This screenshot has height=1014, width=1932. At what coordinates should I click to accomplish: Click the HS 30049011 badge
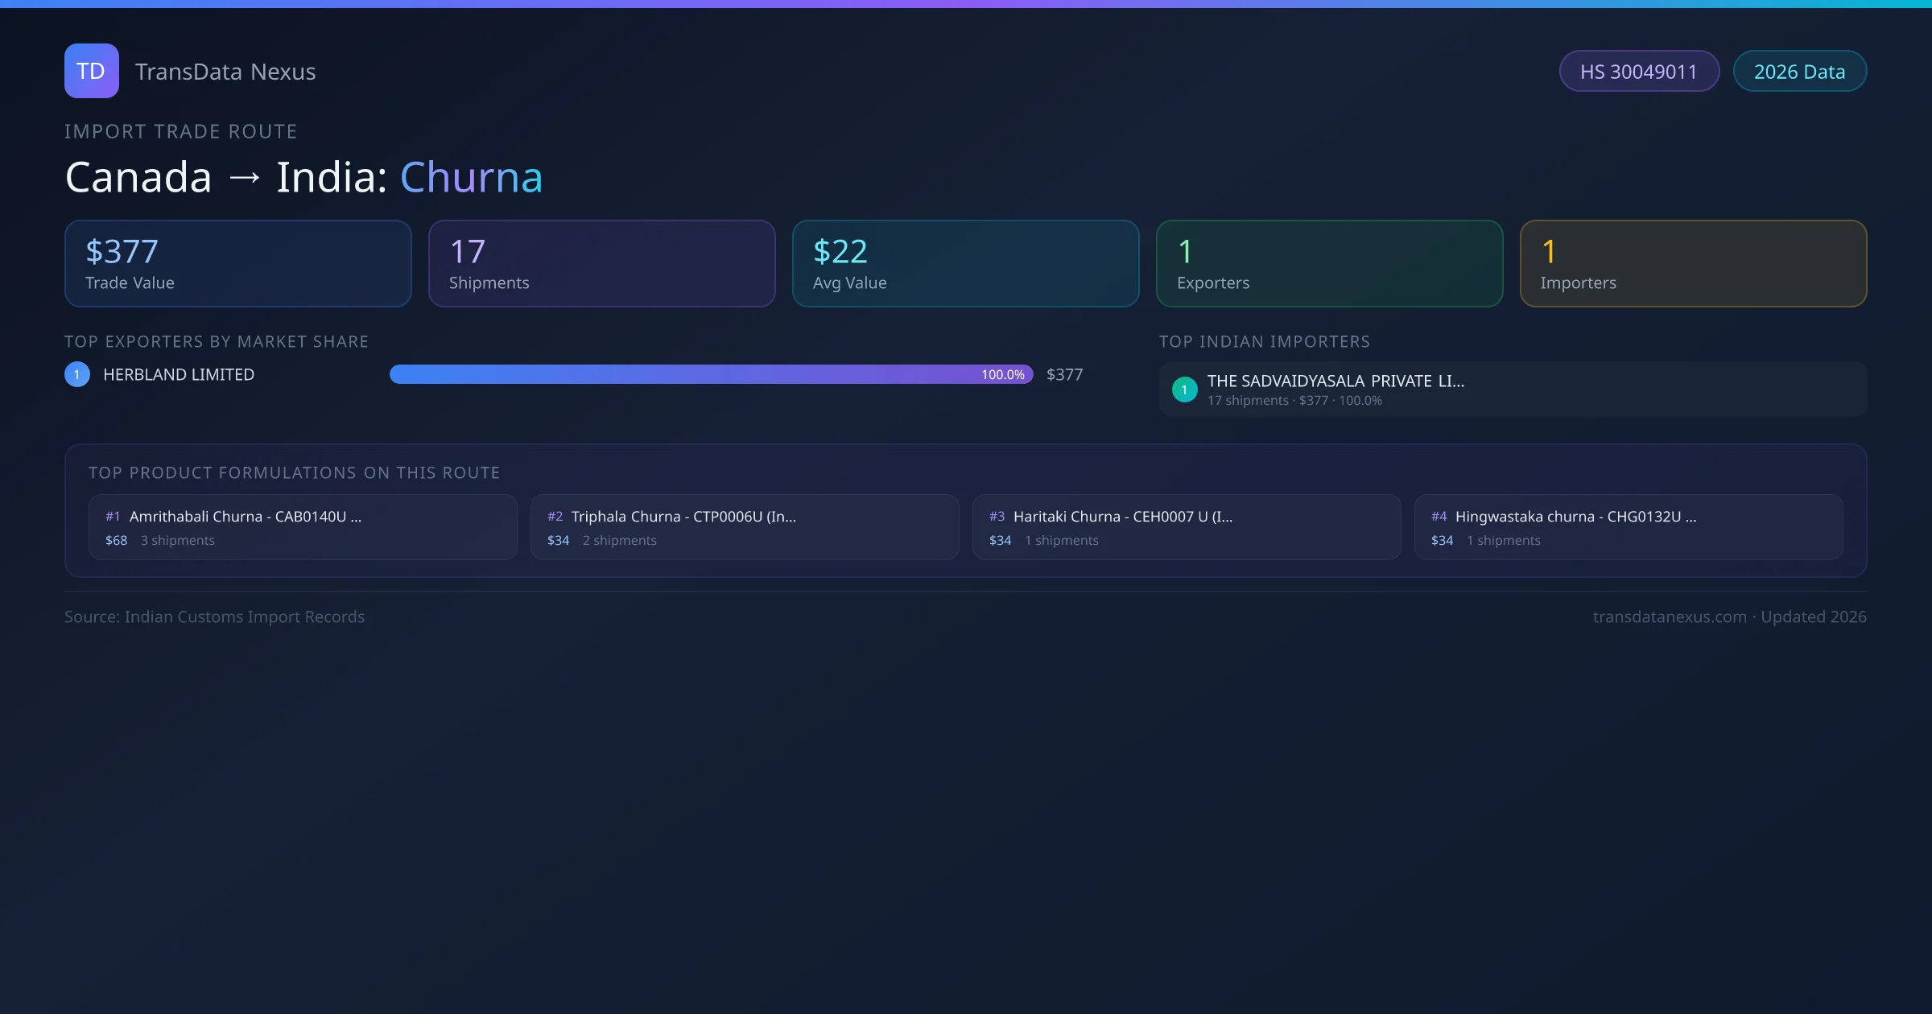1638,72
